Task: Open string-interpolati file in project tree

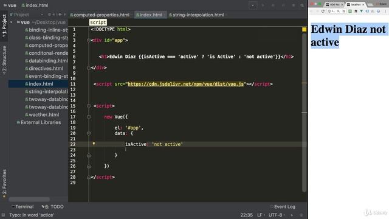Action: point(46,92)
